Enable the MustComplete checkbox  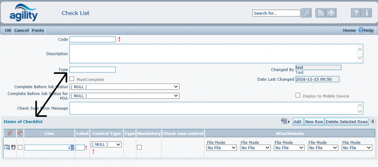(x=72, y=78)
